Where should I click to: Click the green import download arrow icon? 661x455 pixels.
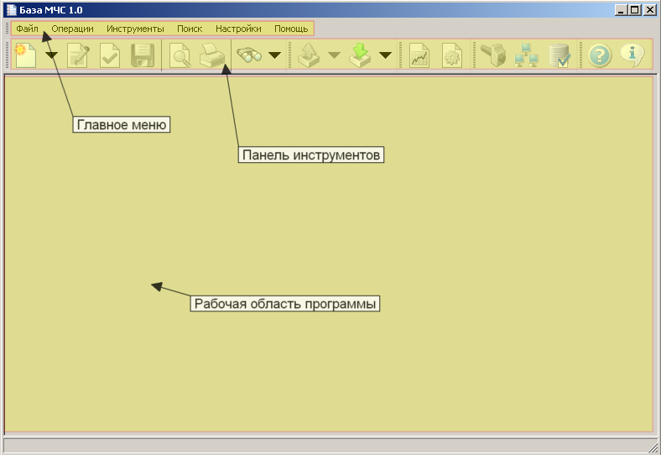[360, 55]
